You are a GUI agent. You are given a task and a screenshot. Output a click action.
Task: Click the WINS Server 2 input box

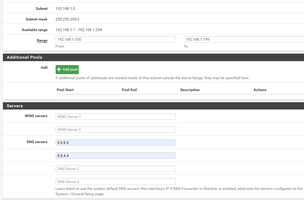click(115, 129)
